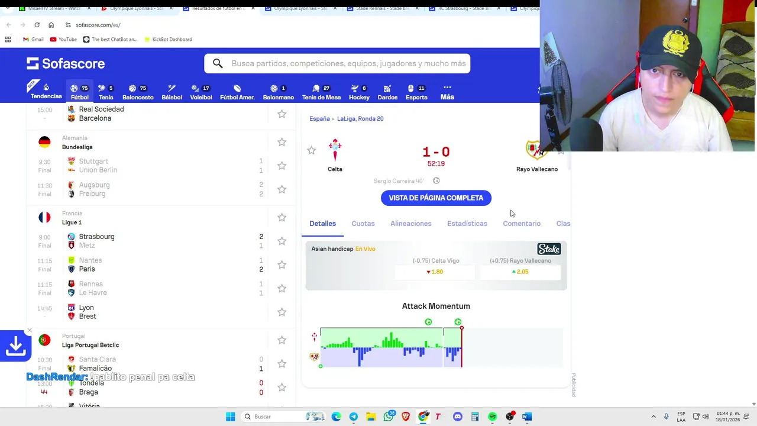Switch to MisaelHV Stream browser tab
The width and height of the screenshot is (757, 426).
pos(53,9)
